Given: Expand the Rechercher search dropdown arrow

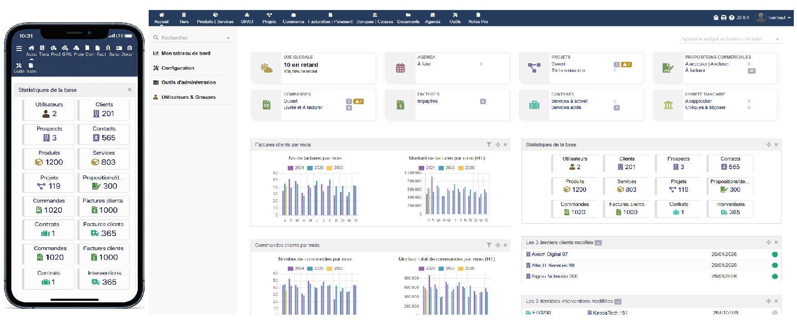Looking at the screenshot, I should pos(228,38).
